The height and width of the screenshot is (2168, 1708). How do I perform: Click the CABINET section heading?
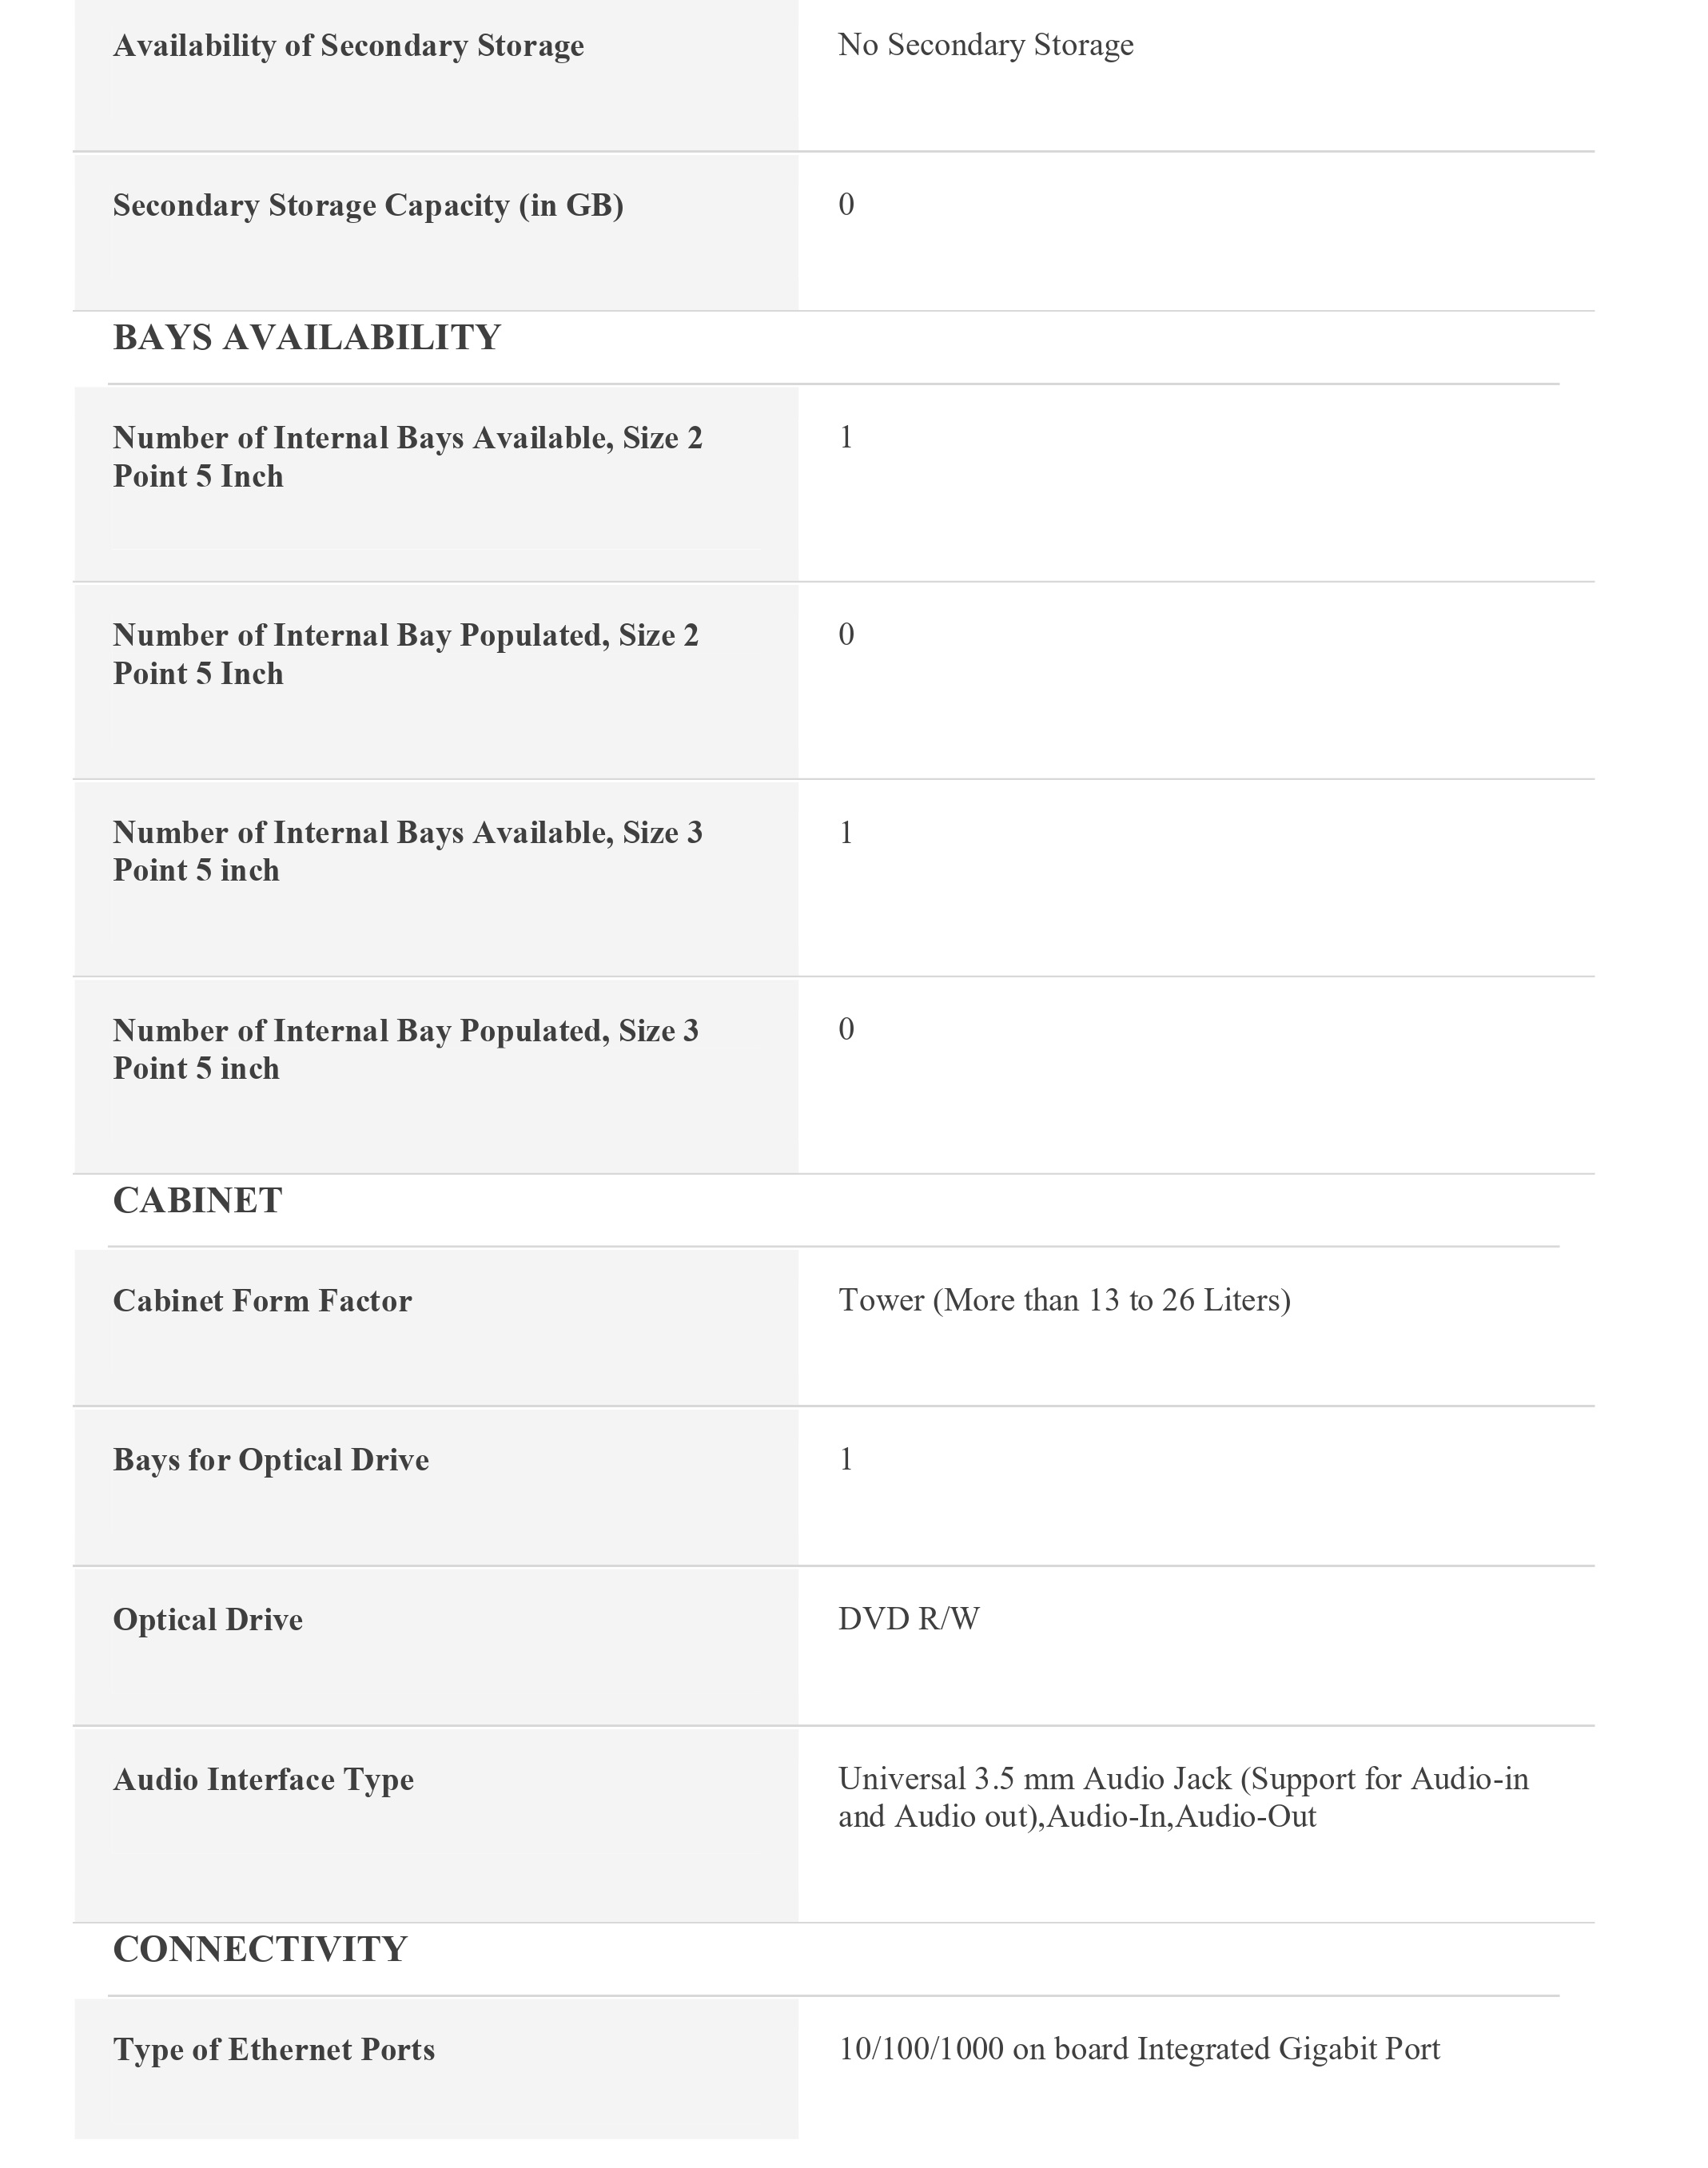[x=197, y=1200]
